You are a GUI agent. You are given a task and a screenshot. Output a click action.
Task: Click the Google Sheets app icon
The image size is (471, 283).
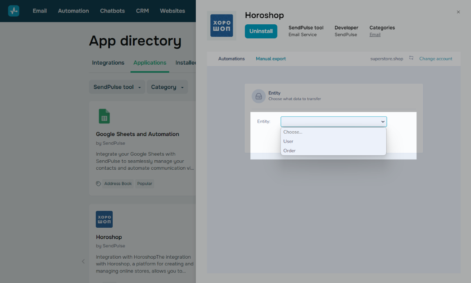(104, 116)
